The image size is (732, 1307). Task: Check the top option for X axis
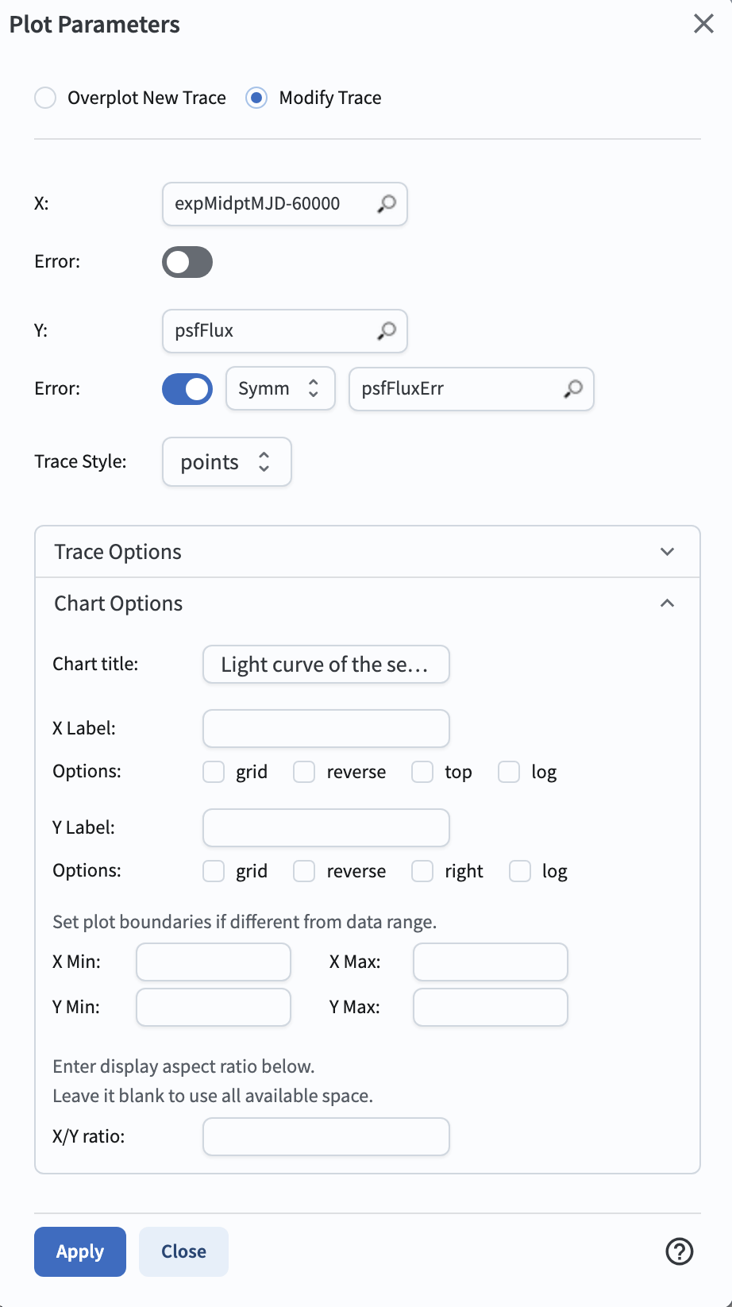click(422, 772)
